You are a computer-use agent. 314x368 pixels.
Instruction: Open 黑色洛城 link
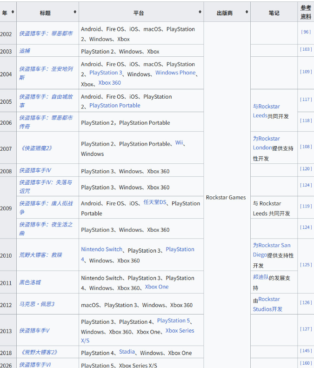[30, 282]
